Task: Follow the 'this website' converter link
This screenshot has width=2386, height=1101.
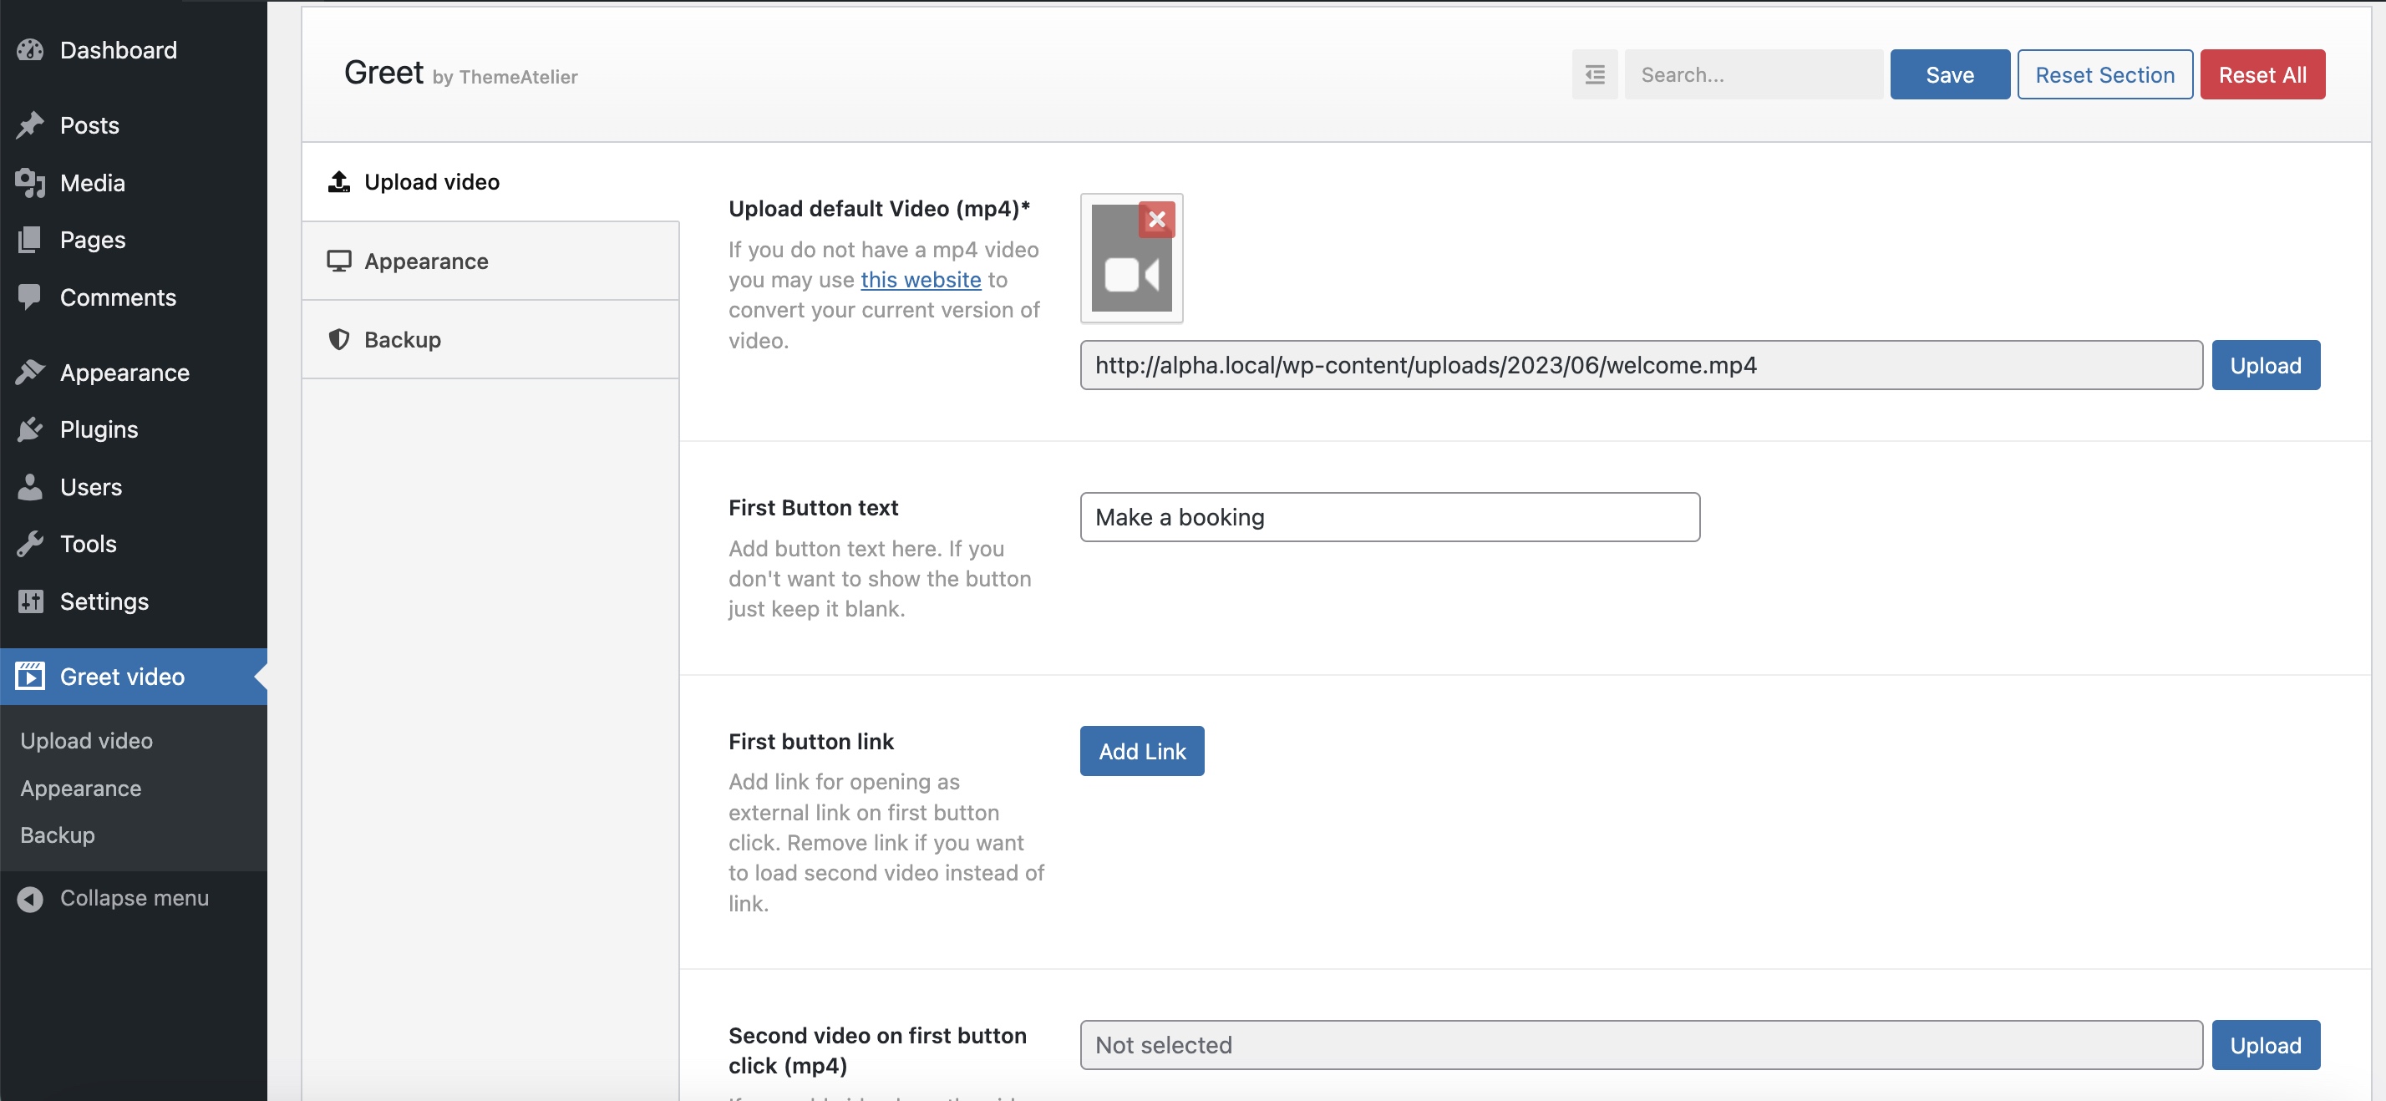Action: click(x=920, y=280)
